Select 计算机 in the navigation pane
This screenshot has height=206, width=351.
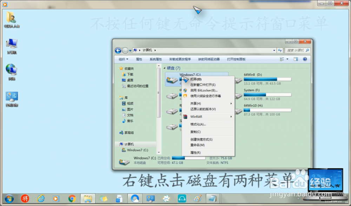129,144
